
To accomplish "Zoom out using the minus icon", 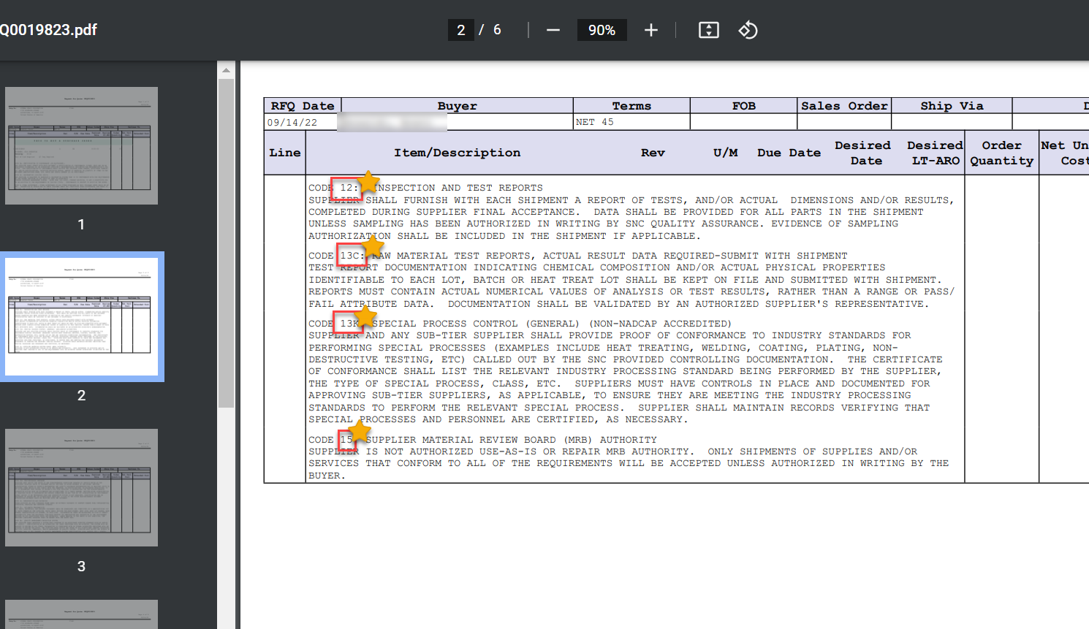I will [553, 30].
